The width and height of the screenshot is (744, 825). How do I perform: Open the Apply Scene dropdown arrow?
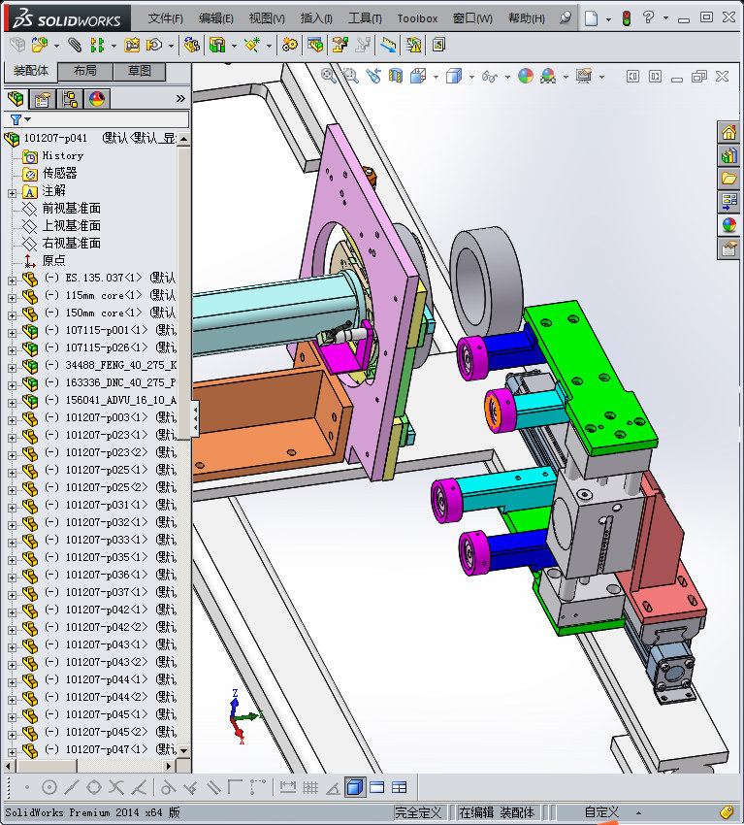[x=566, y=77]
